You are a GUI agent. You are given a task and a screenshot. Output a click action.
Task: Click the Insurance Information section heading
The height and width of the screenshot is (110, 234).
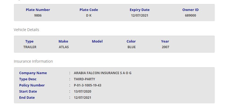click(x=33, y=61)
